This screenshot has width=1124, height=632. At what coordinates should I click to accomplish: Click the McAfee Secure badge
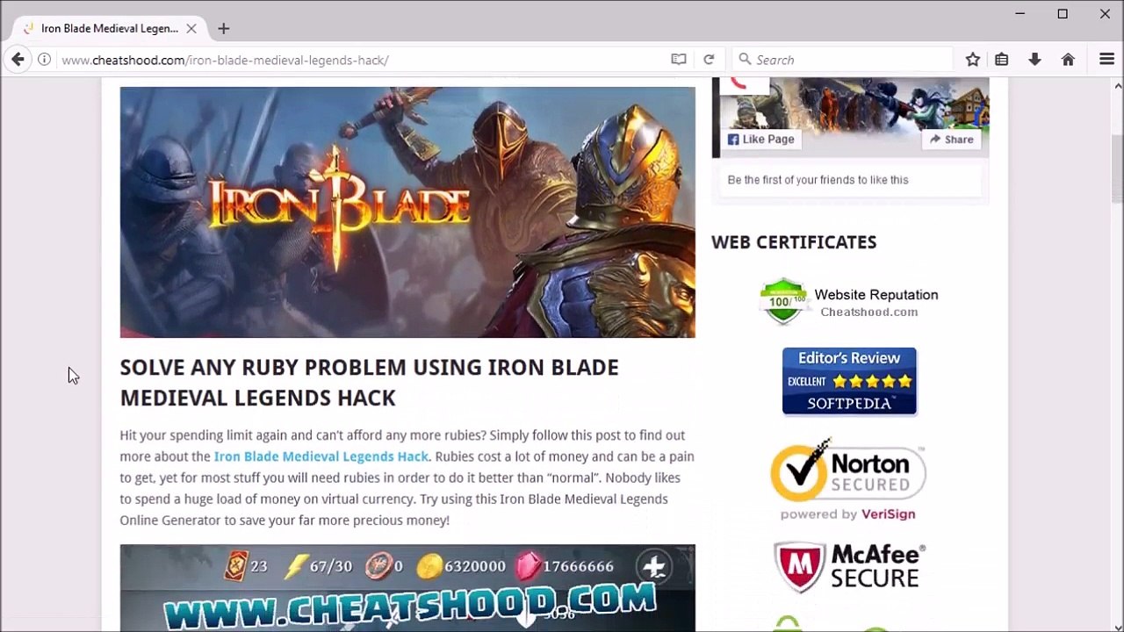[849, 566]
